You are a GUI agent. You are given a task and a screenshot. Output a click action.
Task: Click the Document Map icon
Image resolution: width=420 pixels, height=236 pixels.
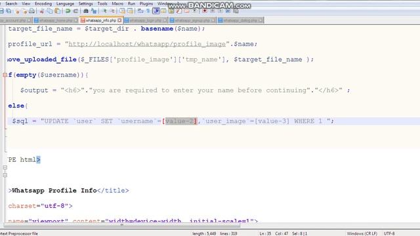point(171,11)
